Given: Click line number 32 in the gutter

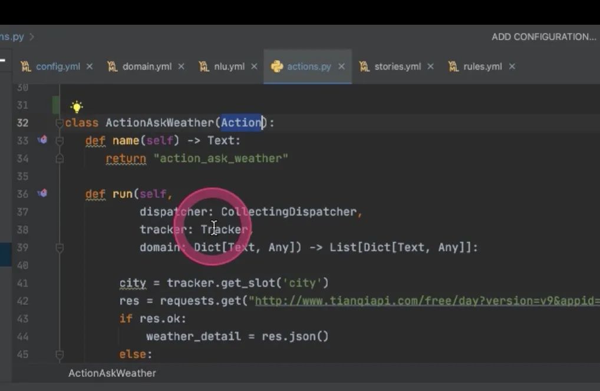Looking at the screenshot, I should [22, 123].
